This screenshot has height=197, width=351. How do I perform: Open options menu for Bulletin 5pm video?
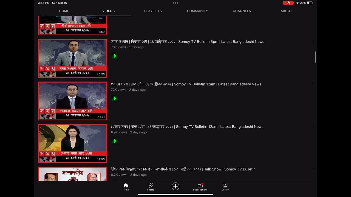(x=313, y=42)
